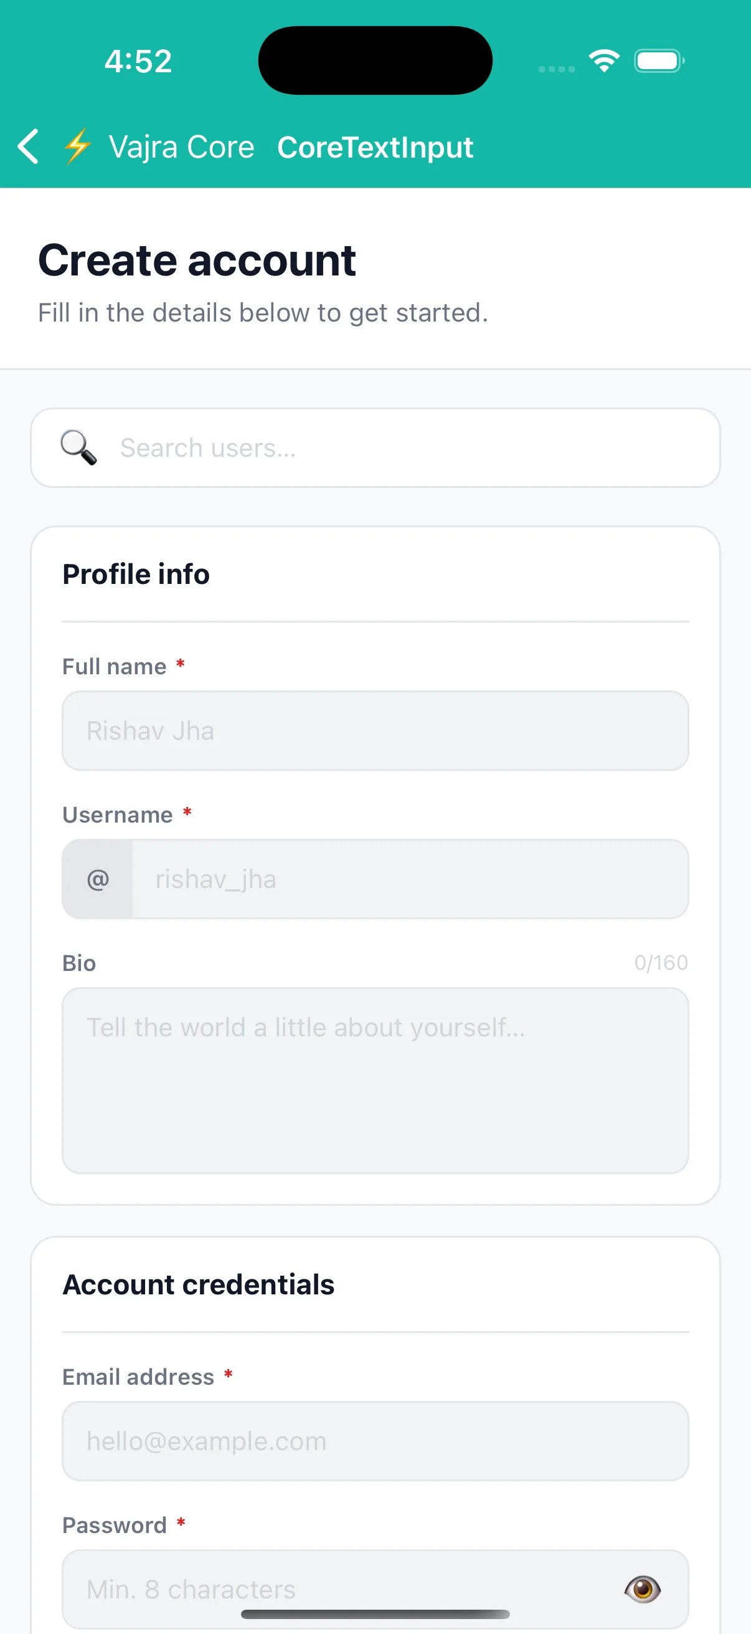Tap the Bio text area

pyautogui.click(x=375, y=1080)
